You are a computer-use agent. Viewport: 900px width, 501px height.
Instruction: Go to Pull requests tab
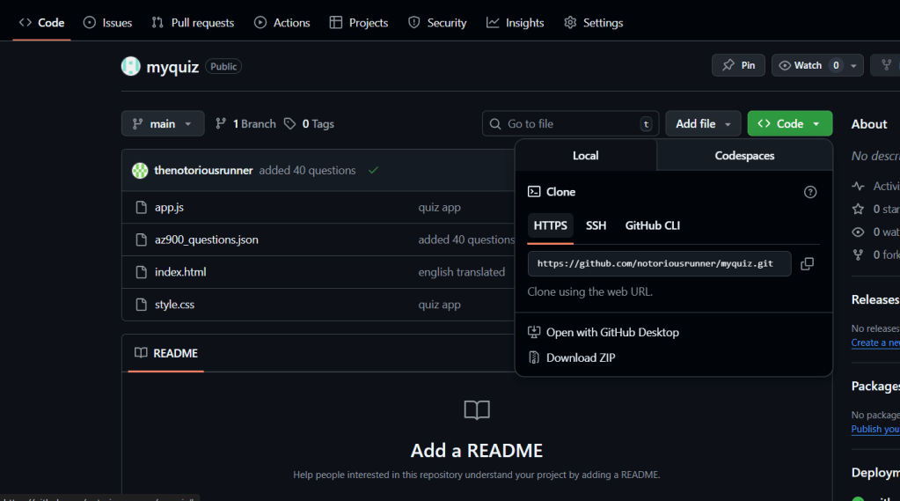coord(193,22)
